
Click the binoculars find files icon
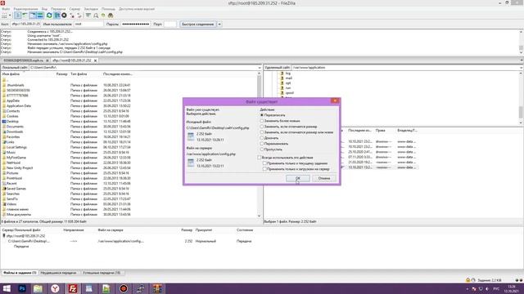click(111, 16)
